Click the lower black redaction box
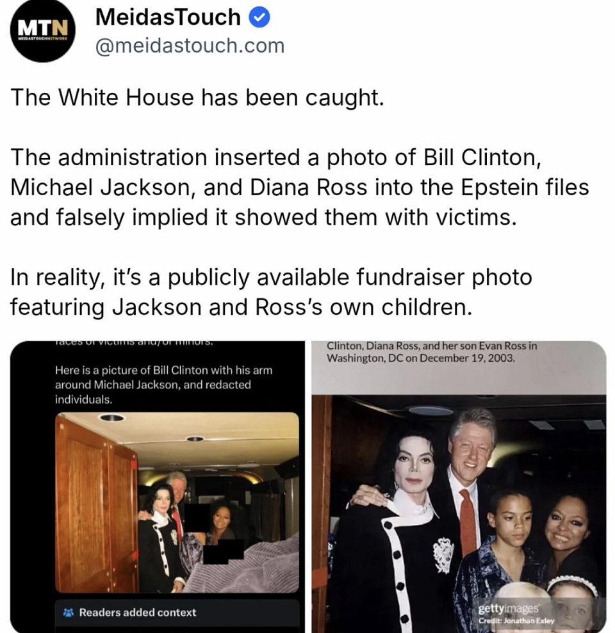Viewport: 615px width, 633px height. pyautogui.click(x=223, y=552)
